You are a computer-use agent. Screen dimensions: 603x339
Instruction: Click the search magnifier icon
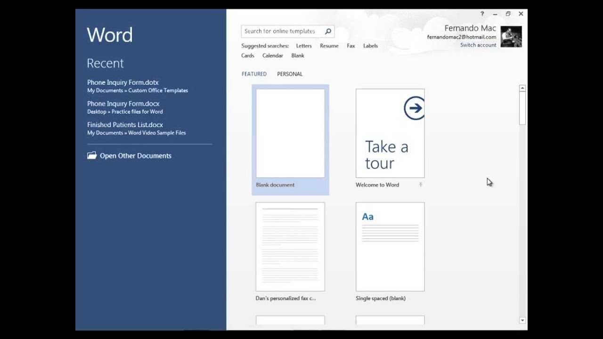coord(328,31)
